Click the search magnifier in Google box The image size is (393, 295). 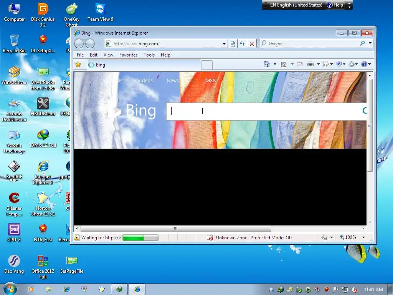362,43
